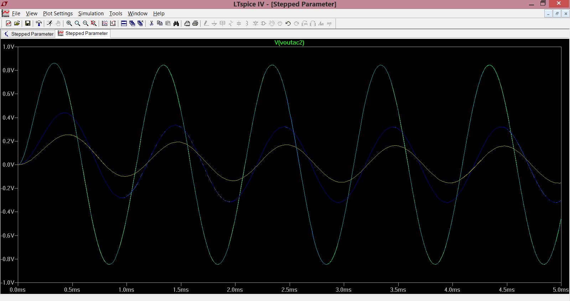Open the Simulation menu

(91, 14)
